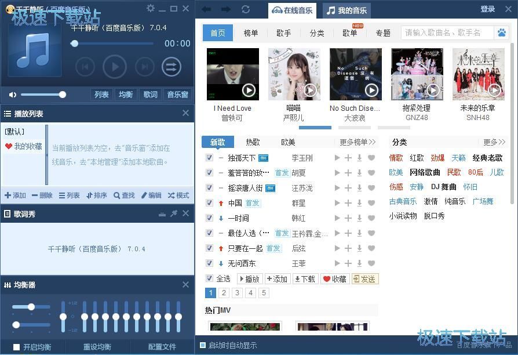
Task: Close the 播放列表 playlist panel
Action: tap(185, 113)
